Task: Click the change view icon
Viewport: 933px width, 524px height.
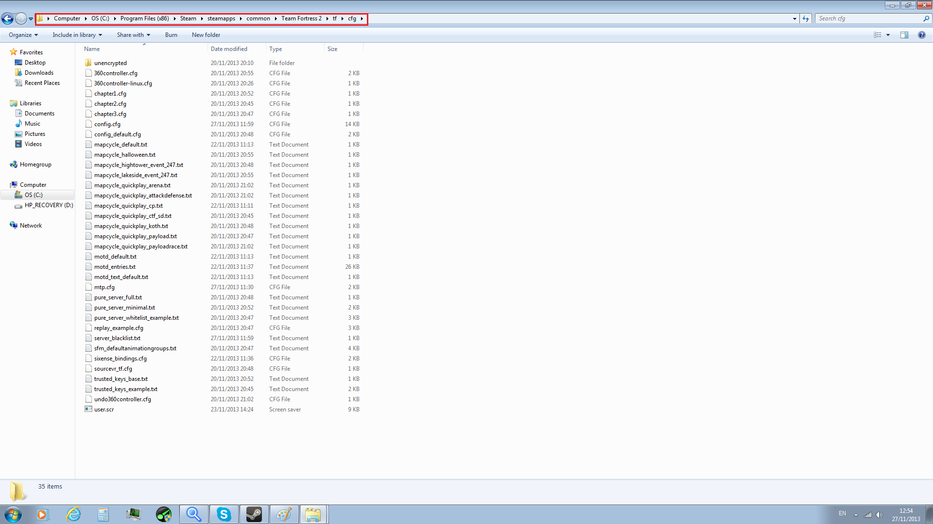Action: (878, 35)
